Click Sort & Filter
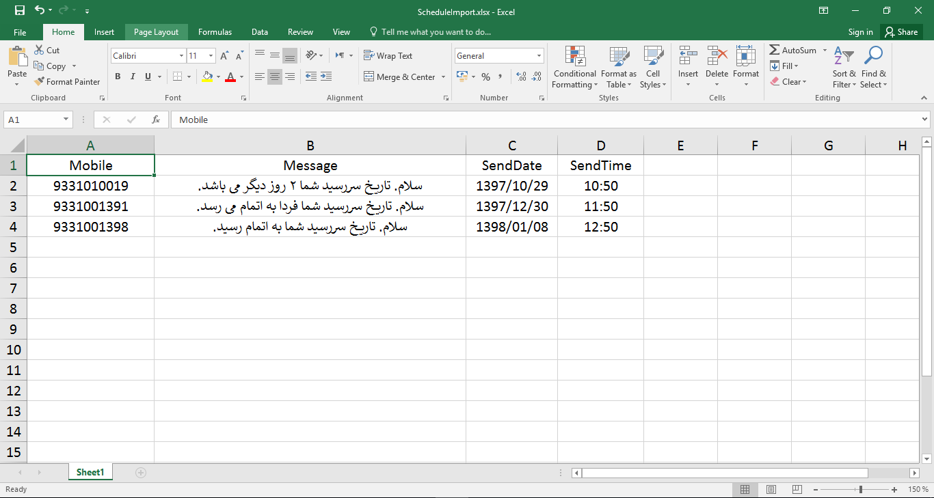934x498 pixels. [844, 66]
